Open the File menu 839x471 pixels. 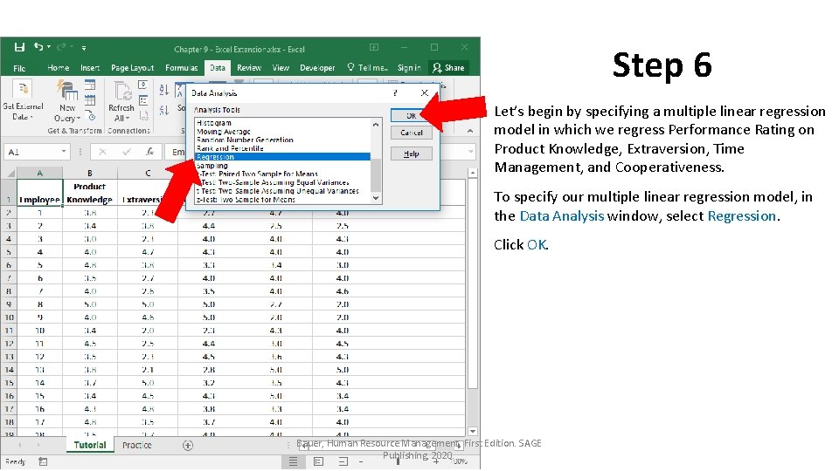pyautogui.click(x=19, y=68)
